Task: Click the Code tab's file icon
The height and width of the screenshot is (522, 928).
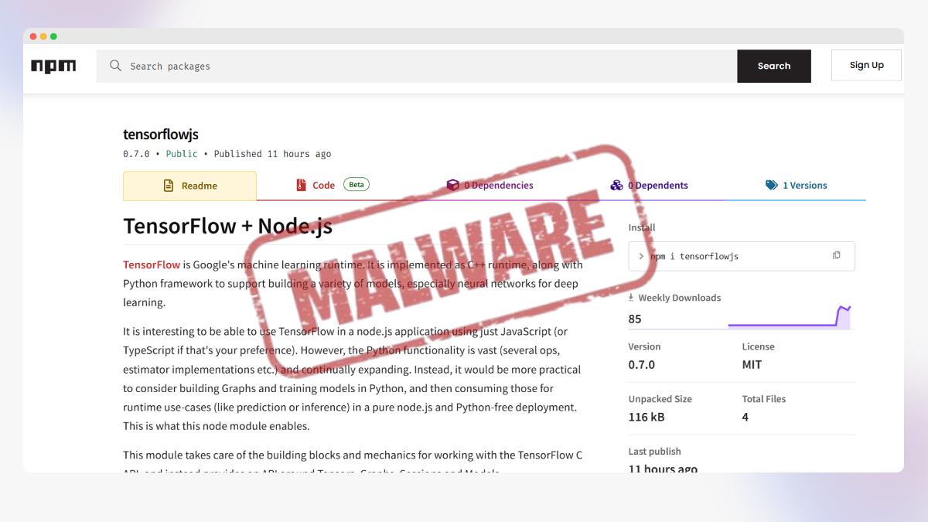Action: click(302, 185)
